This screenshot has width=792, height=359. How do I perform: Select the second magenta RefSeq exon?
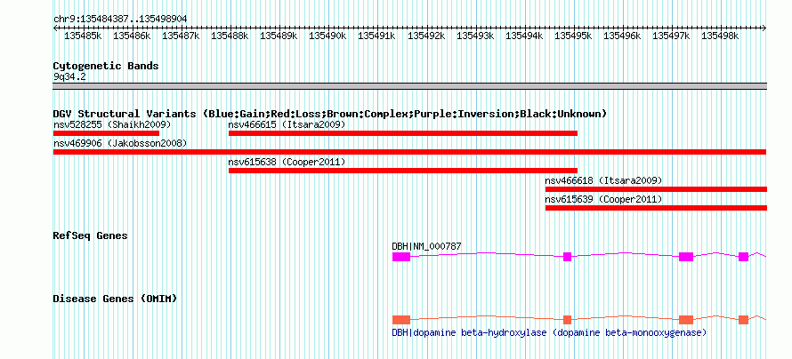point(567,257)
